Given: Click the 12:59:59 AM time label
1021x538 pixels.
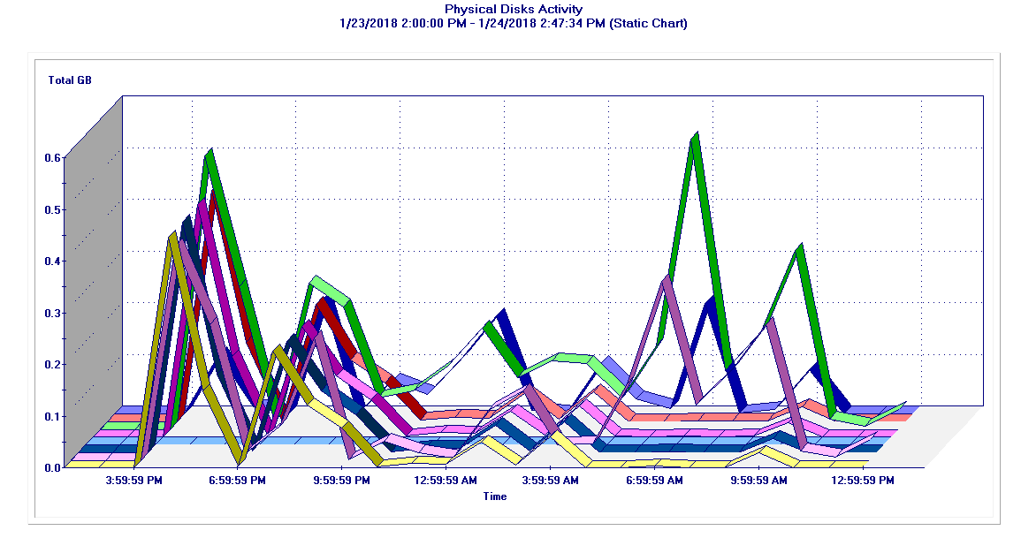Looking at the screenshot, I should [447, 481].
